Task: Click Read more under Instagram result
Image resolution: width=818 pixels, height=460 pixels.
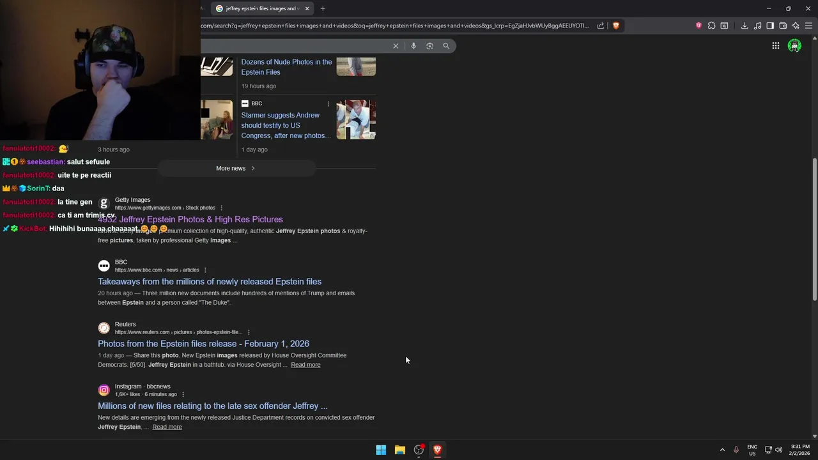Action: (167, 427)
